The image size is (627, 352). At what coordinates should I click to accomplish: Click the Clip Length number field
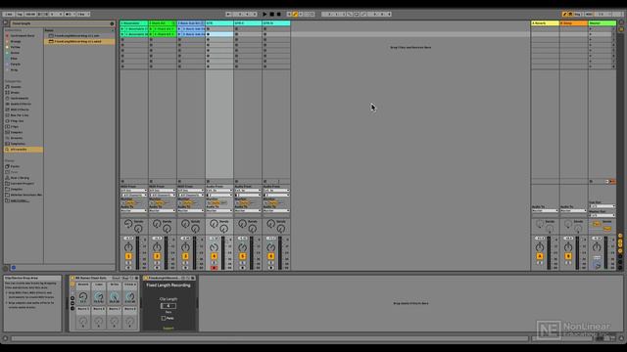click(168, 306)
